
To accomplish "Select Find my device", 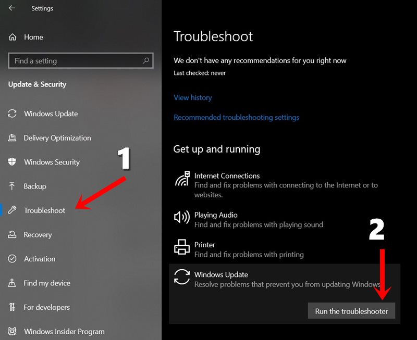I will click(x=47, y=283).
